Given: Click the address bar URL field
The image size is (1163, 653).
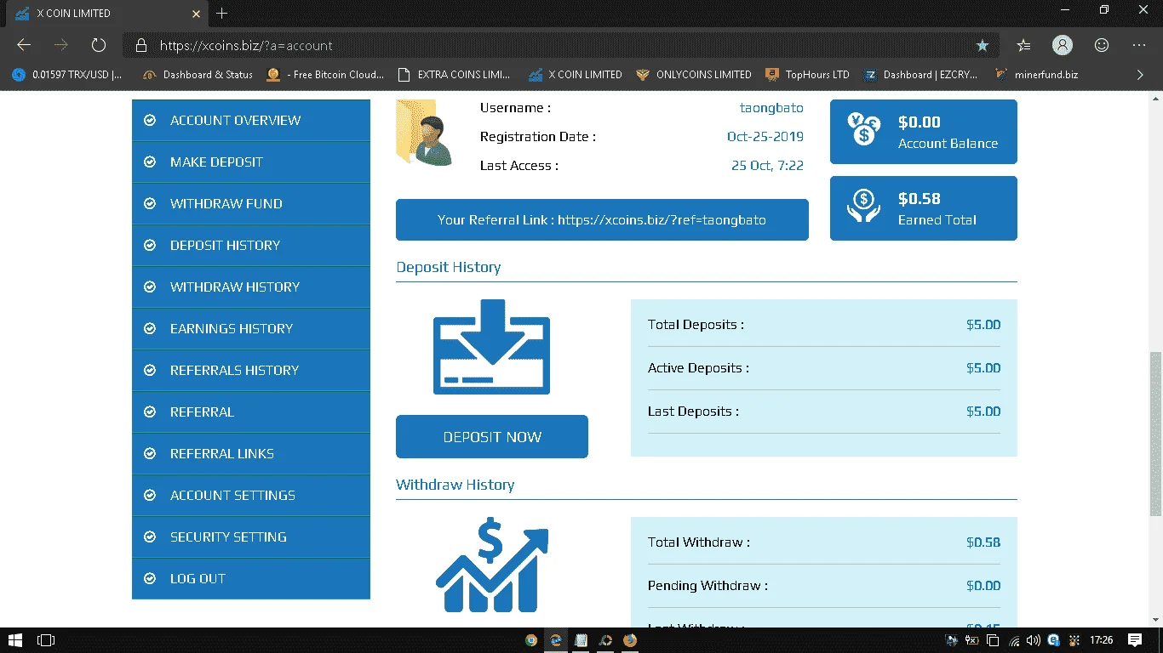Looking at the screenshot, I should (560, 45).
